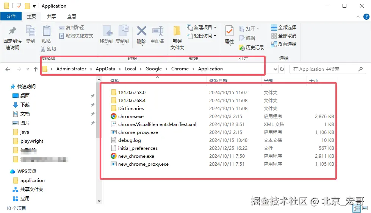Click Chrome in the address path
Viewport: 371px width, 213px height.
point(180,69)
